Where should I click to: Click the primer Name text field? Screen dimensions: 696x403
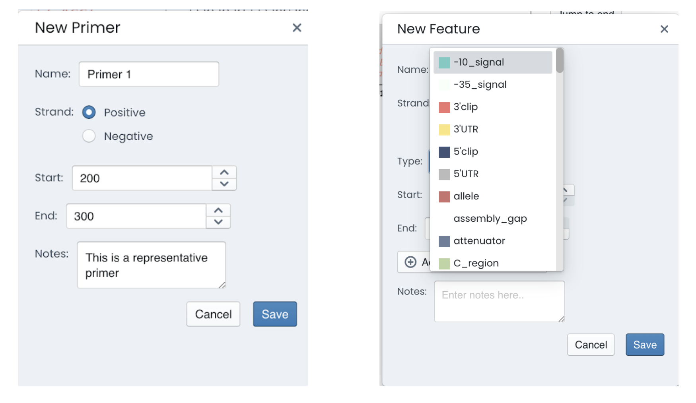click(x=149, y=74)
